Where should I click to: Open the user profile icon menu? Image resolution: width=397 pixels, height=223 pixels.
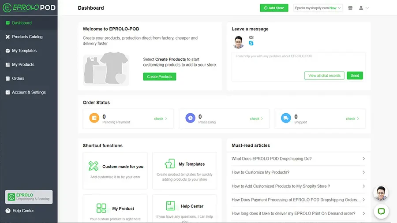361,8
